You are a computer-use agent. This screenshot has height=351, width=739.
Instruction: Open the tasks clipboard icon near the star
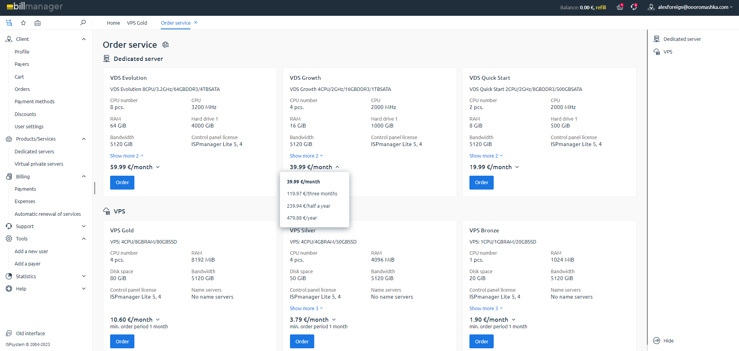point(37,23)
